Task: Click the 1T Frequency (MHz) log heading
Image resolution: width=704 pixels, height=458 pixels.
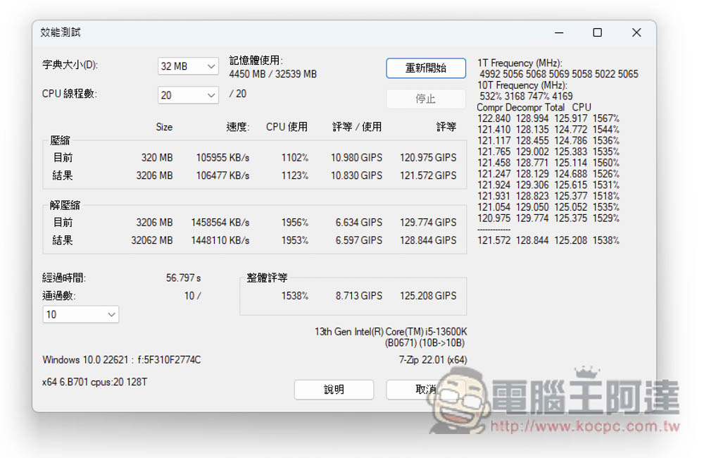Action: (520, 63)
